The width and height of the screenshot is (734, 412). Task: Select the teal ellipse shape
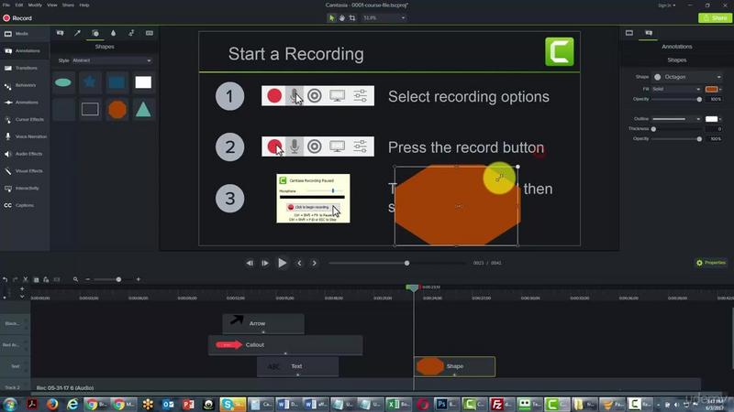[63, 82]
